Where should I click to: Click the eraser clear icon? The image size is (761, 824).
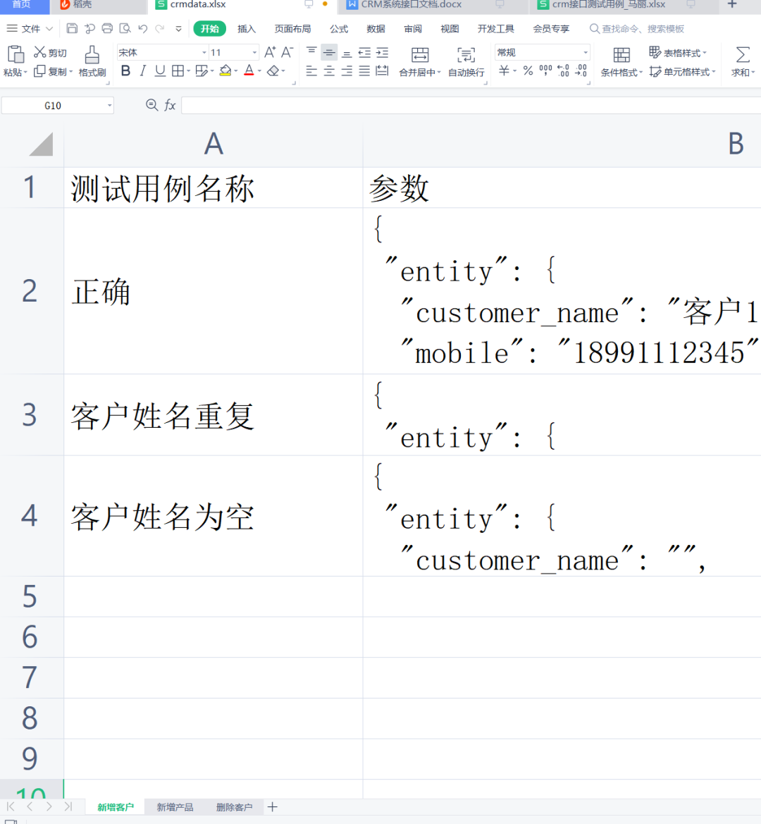coord(273,71)
